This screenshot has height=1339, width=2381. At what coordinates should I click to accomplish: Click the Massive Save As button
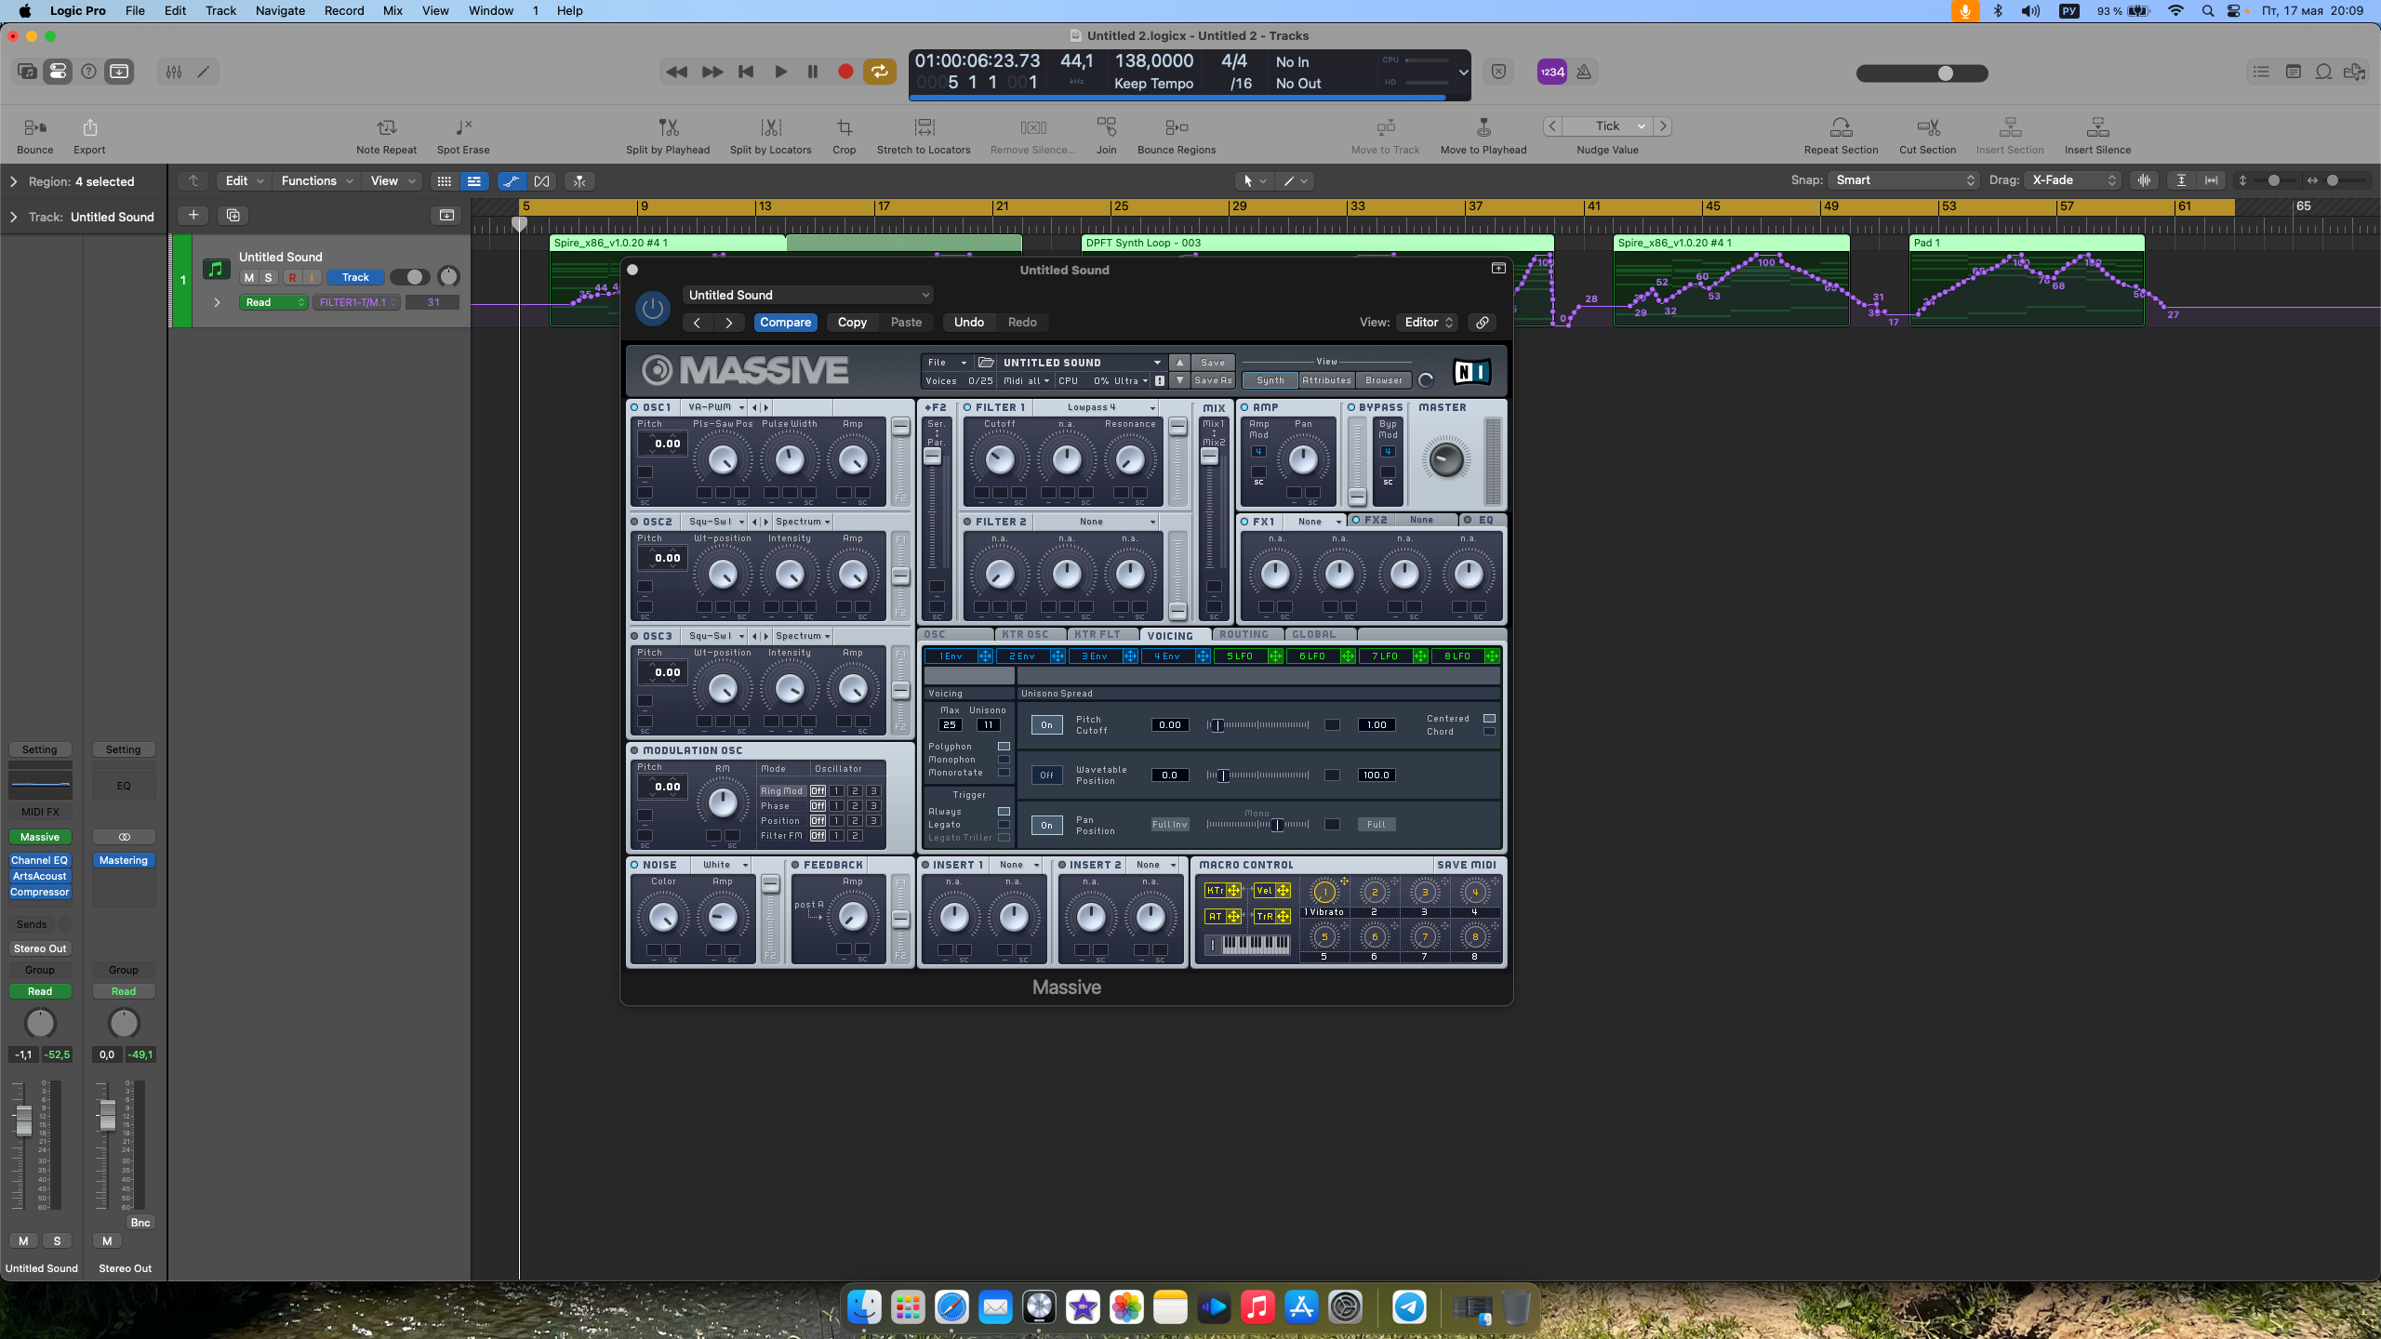click(1212, 380)
